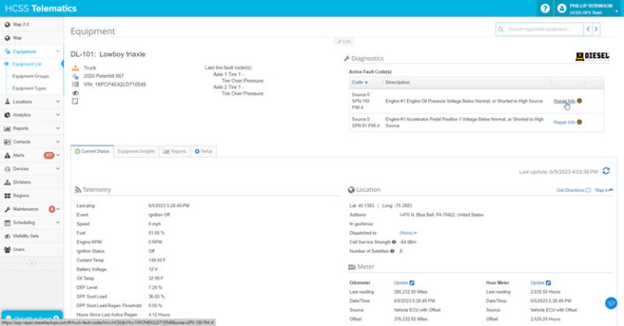Open Phillip Robinson user account menu
Image resolution: width=624 pixels, height=326 pixels.
(588, 8)
